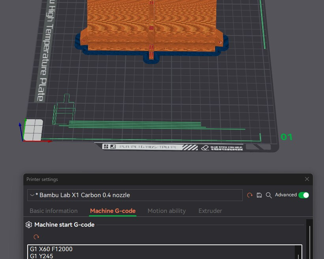324x259 pixels.
Task: Open the Motion ability tab
Action: point(167,211)
